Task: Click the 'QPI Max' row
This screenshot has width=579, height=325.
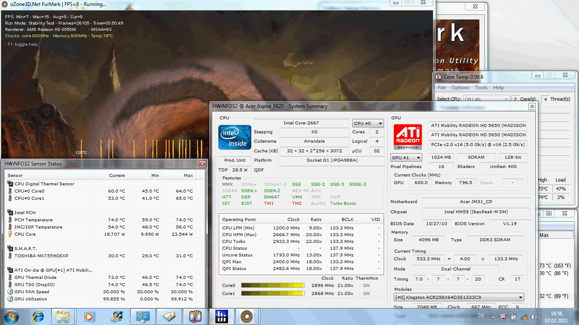Action: (x=301, y=262)
